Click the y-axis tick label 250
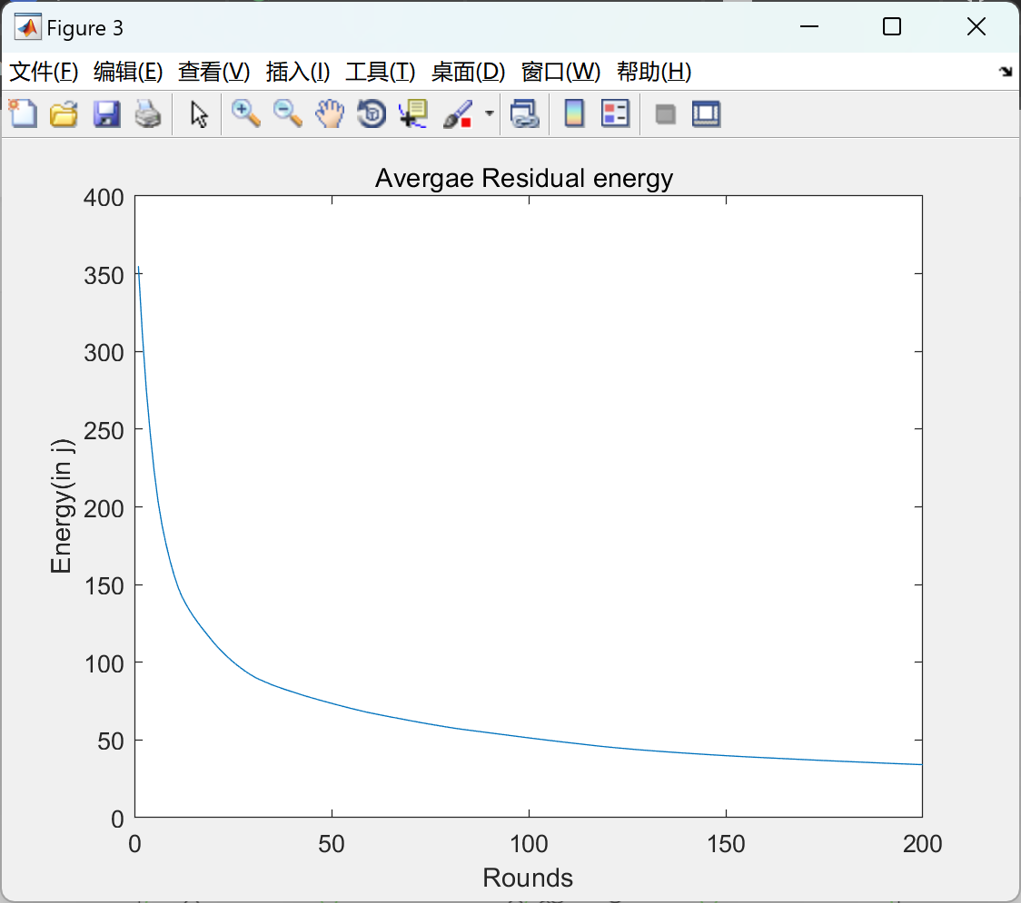 pos(104,430)
